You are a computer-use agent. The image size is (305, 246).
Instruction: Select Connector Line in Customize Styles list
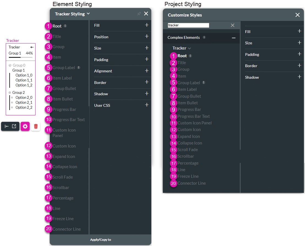click(x=191, y=183)
